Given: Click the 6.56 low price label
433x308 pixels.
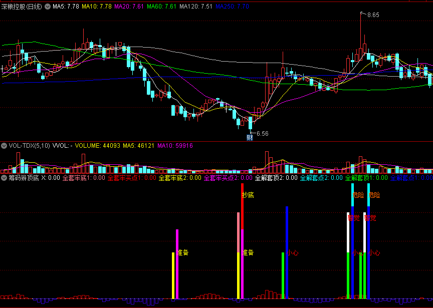Looking at the screenshot, I should (x=262, y=134).
